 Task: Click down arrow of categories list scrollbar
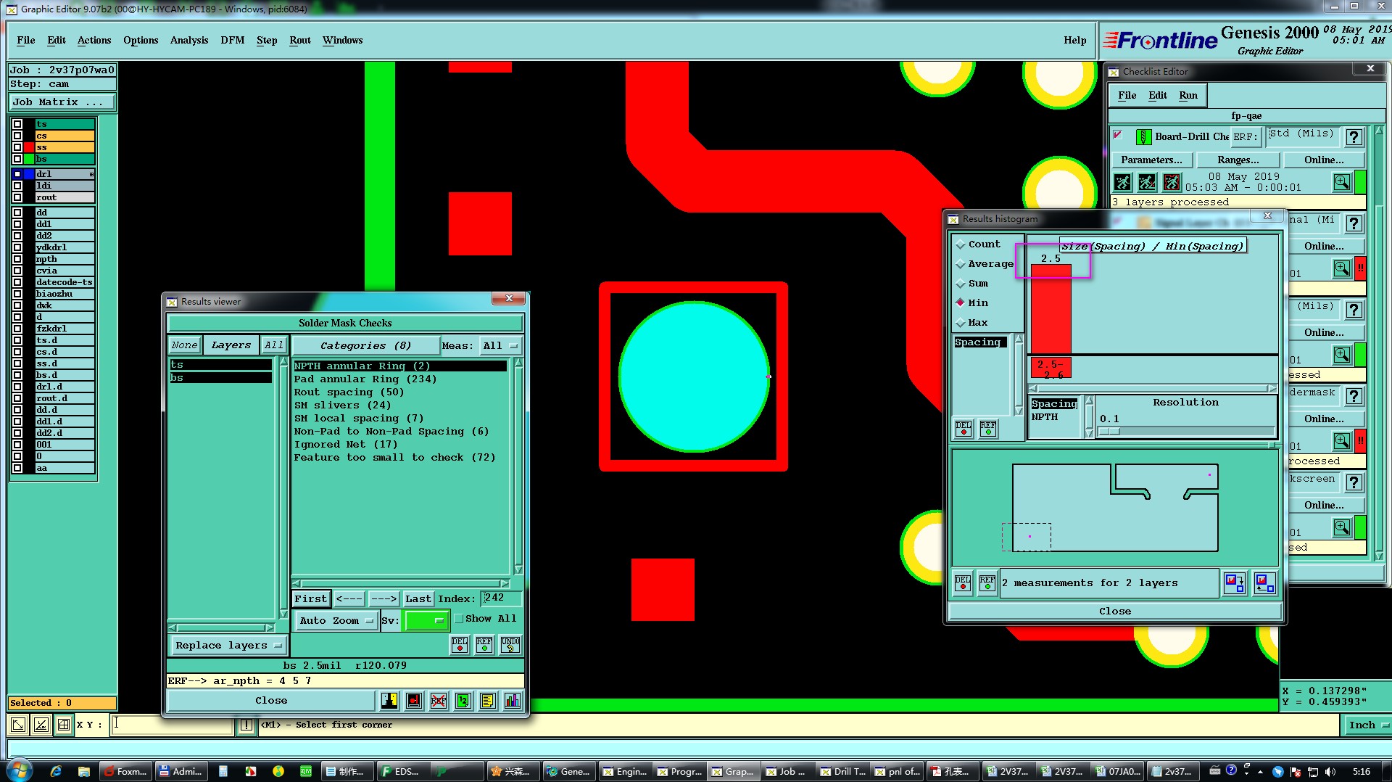[518, 569]
